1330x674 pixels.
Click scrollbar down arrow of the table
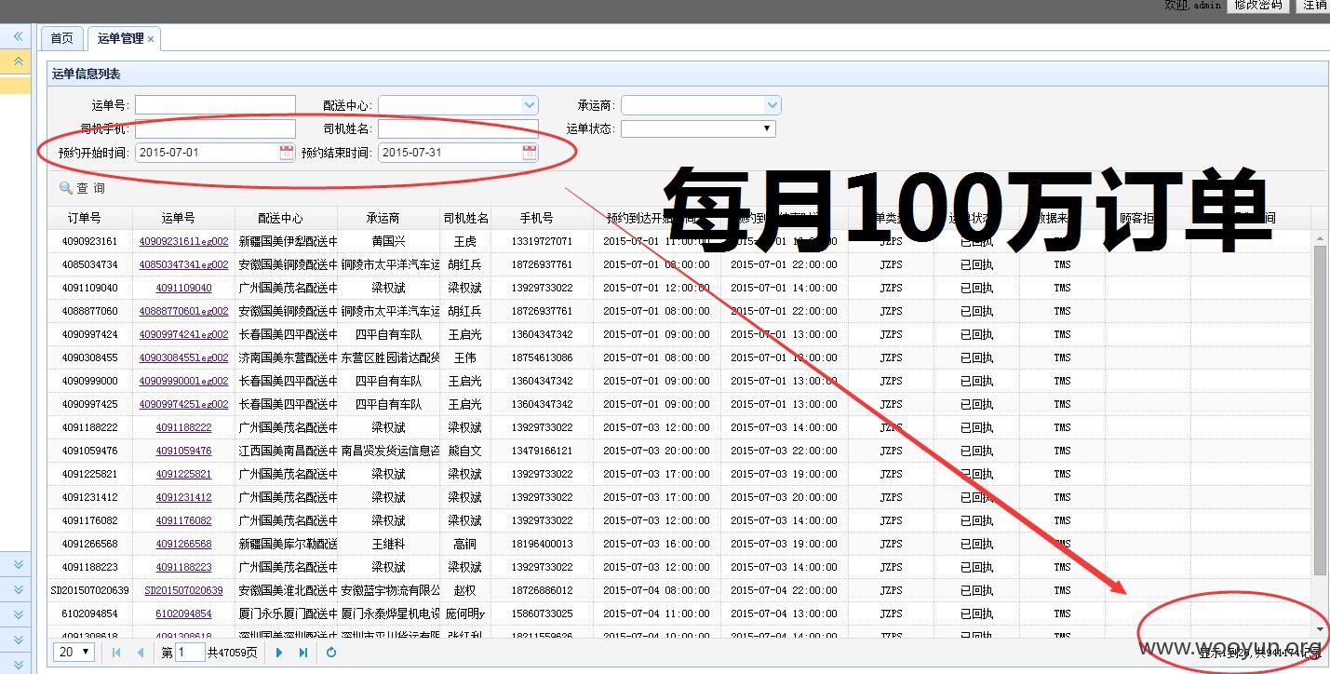tap(1319, 630)
